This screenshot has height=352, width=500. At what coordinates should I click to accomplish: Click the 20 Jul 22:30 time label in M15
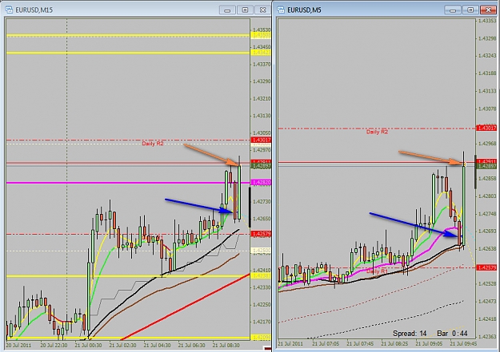coord(54,345)
